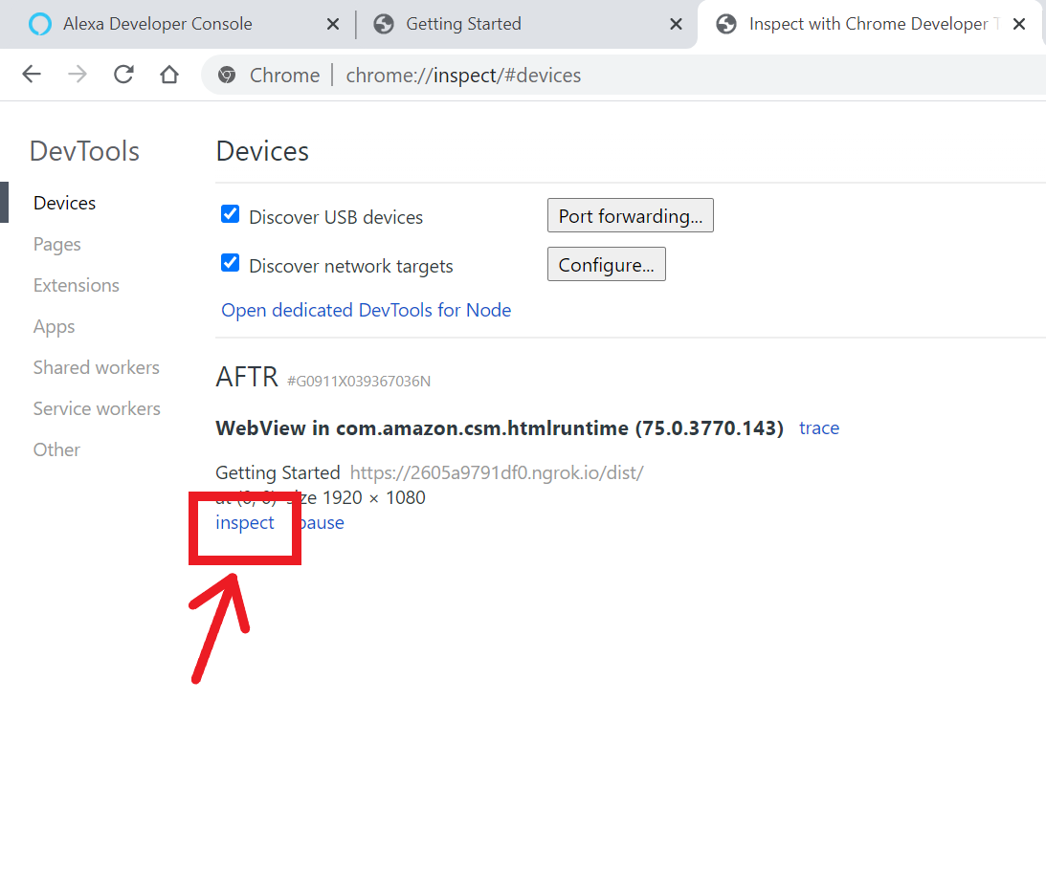Click the trace link for the WebView
The height and width of the screenshot is (876, 1046).
point(818,427)
